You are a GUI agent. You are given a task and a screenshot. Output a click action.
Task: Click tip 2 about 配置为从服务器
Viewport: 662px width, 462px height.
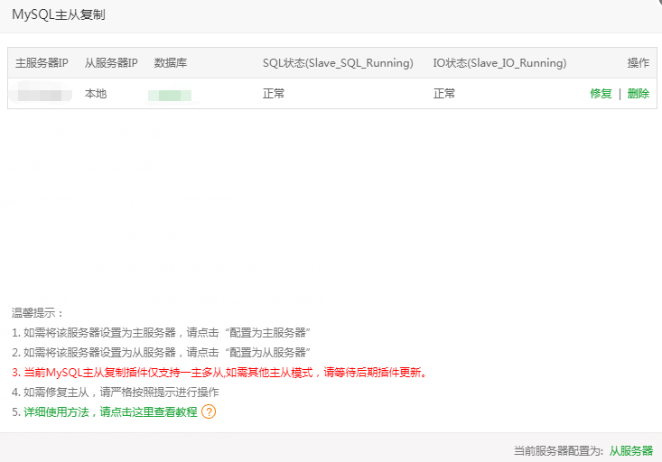pyautogui.click(x=161, y=353)
